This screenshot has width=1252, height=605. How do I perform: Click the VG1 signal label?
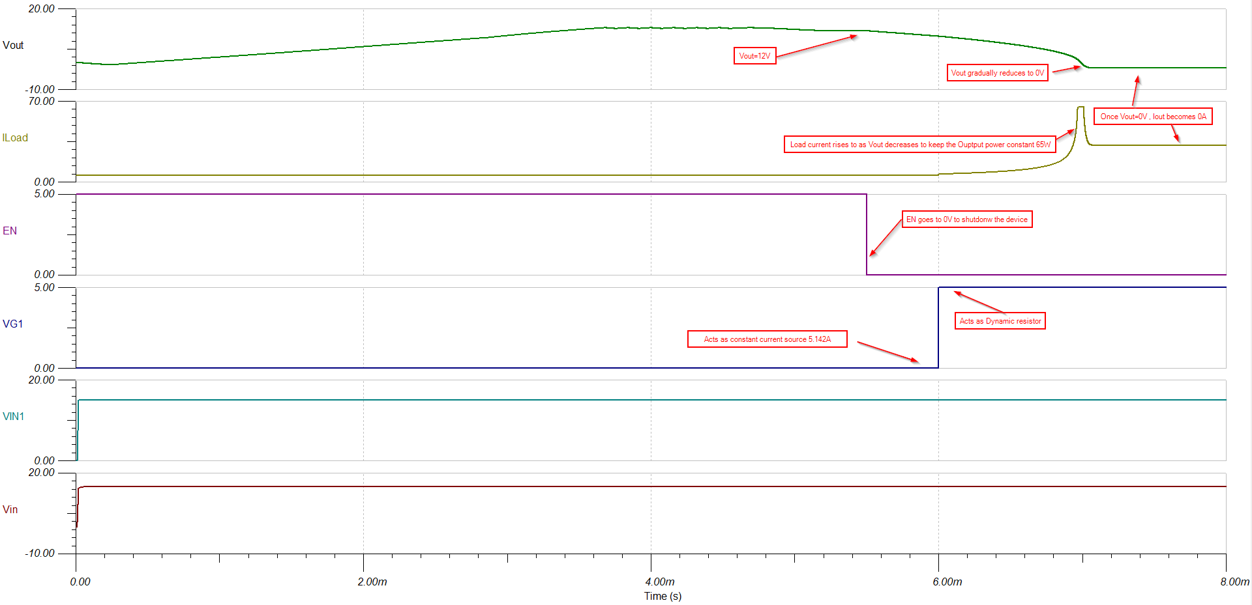[x=12, y=324]
